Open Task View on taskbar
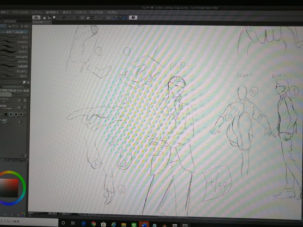The image size is (303, 227). point(73,223)
